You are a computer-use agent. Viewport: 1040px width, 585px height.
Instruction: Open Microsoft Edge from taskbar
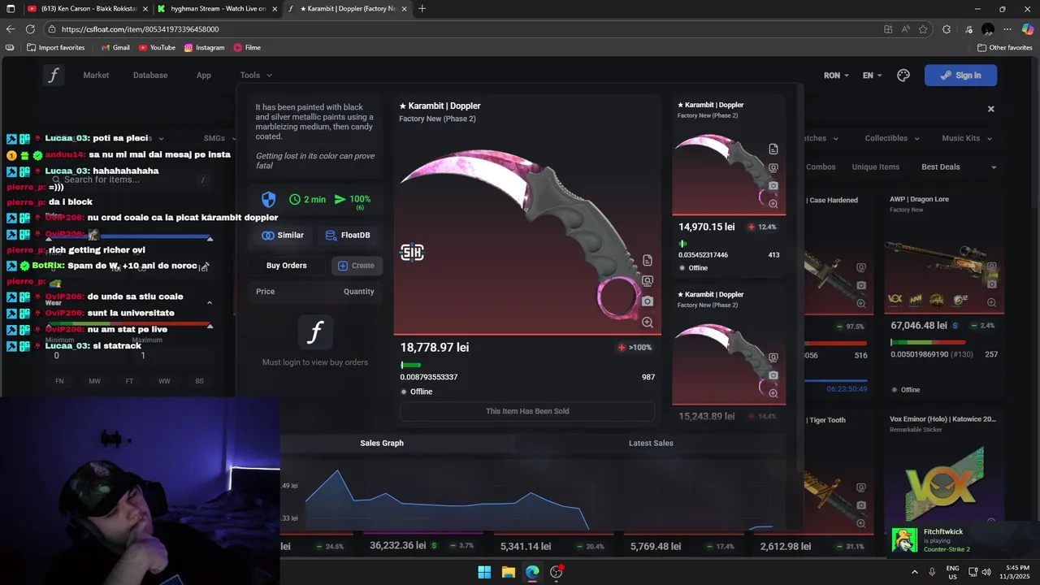point(532,572)
